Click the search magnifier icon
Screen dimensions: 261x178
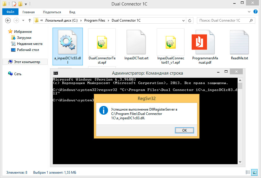(251, 20)
